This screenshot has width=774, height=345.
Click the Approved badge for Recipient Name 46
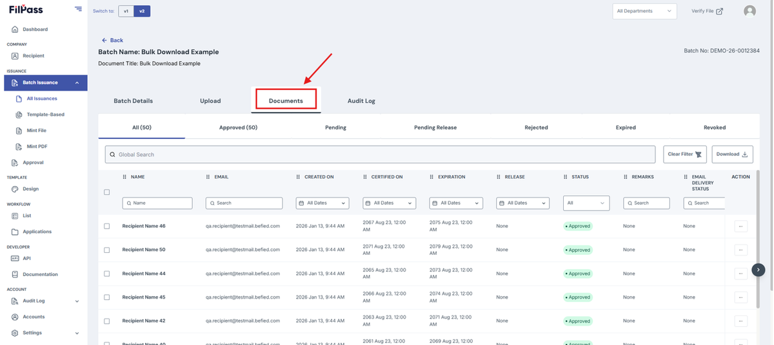click(x=579, y=226)
